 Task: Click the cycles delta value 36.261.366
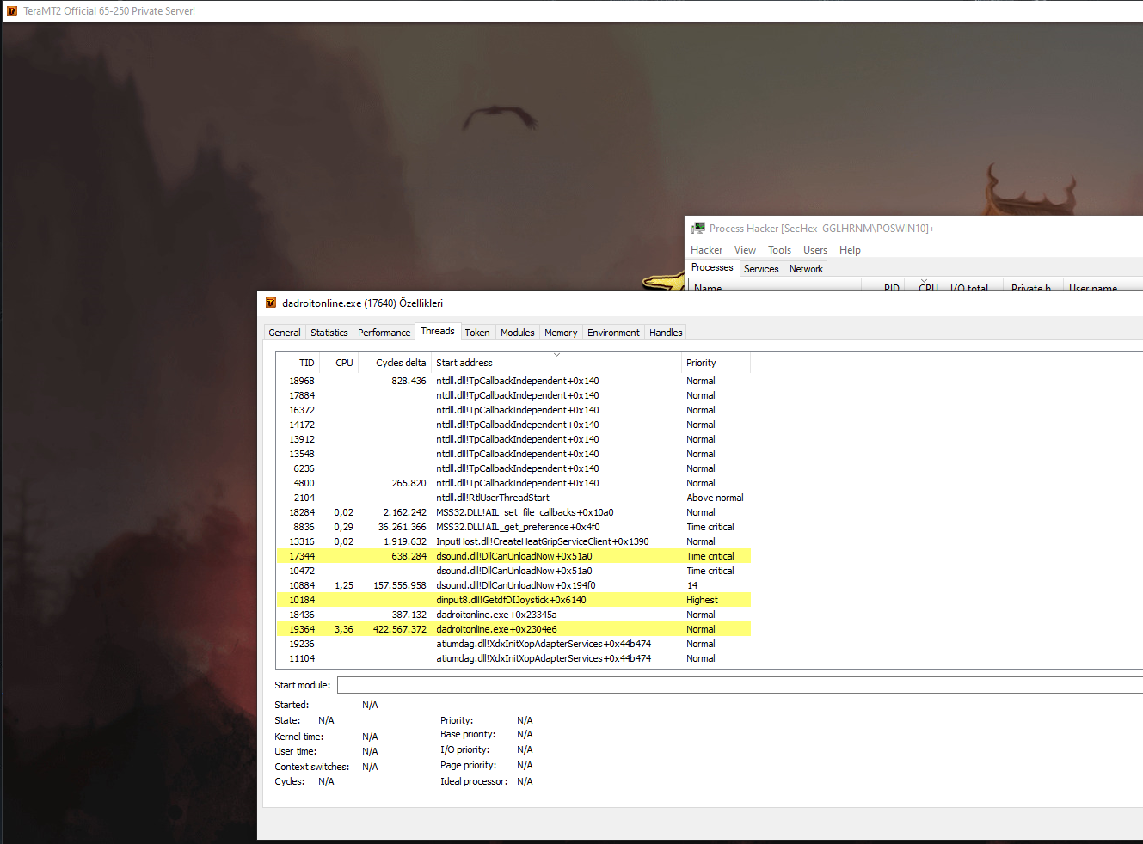click(x=403, y=527)
